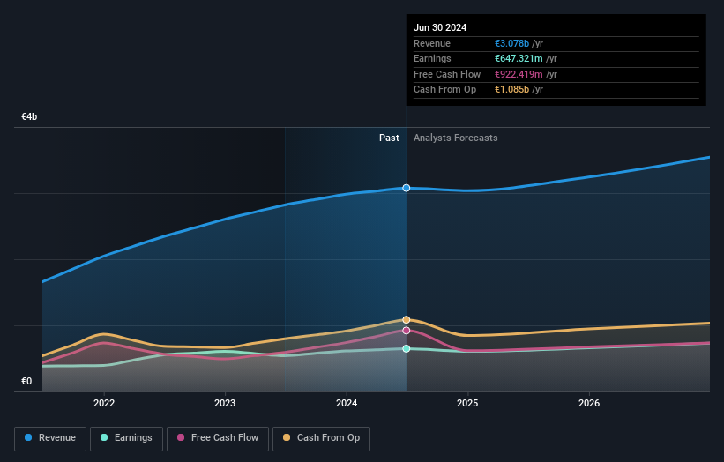The height and width of the screenshot is (462, 724).
Task: Click the €922.419m free cash flow value
Action: (519, 74)
